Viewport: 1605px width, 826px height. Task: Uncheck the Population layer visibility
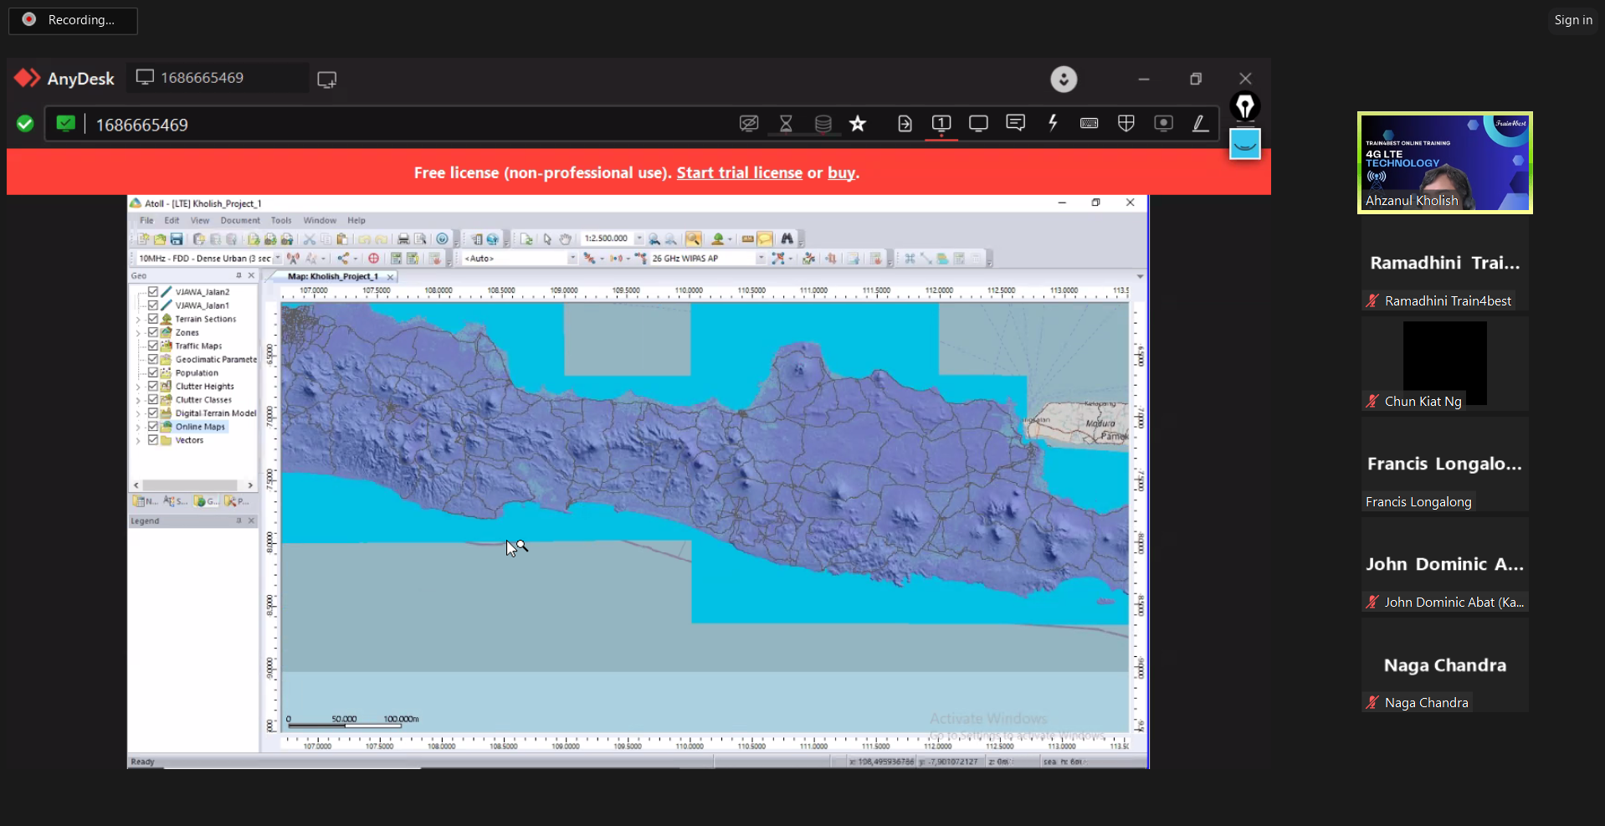152,372
